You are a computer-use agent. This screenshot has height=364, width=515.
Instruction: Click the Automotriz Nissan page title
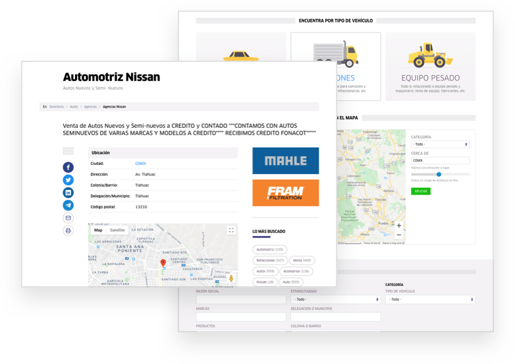112,77
